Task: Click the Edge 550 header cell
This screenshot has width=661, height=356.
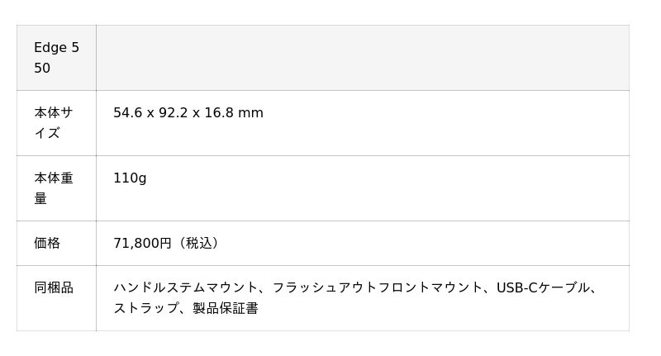Action: (56, 58)
